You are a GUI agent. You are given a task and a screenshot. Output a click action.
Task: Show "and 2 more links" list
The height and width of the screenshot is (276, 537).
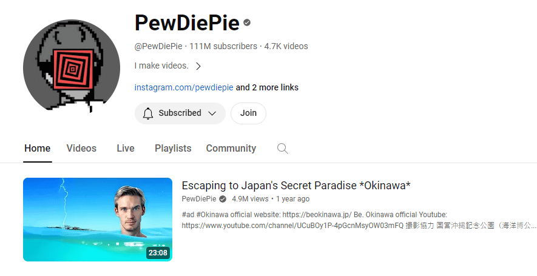tap(267, 87)
